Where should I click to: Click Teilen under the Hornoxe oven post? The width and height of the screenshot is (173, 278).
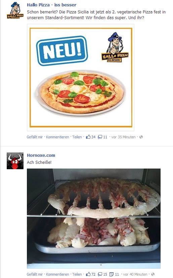[x=77, y=274]
